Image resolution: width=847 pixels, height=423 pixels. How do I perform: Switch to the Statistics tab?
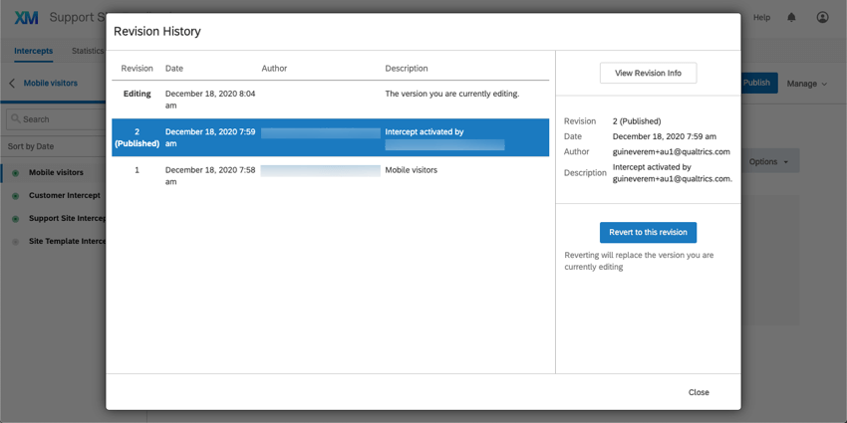tap(88, 51)
